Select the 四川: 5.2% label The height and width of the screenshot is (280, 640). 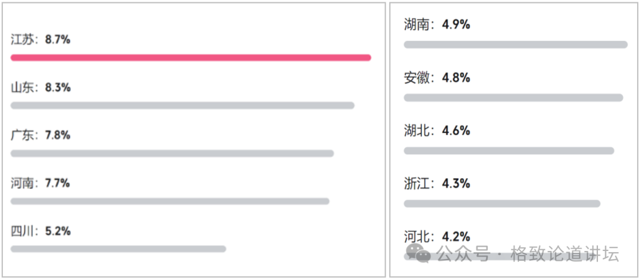[x=41, y=231]
